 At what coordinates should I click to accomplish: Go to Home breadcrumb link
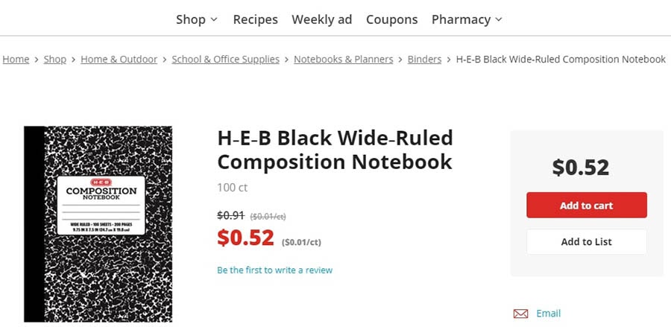pyautogui.click(x=16, y=60)
